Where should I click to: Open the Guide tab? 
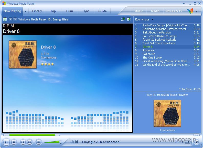coord(102,11)
